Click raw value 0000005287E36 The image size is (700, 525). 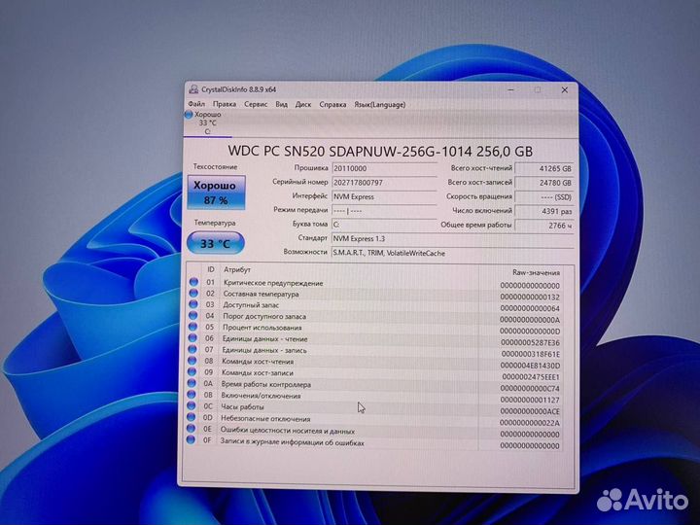[530, 342]
